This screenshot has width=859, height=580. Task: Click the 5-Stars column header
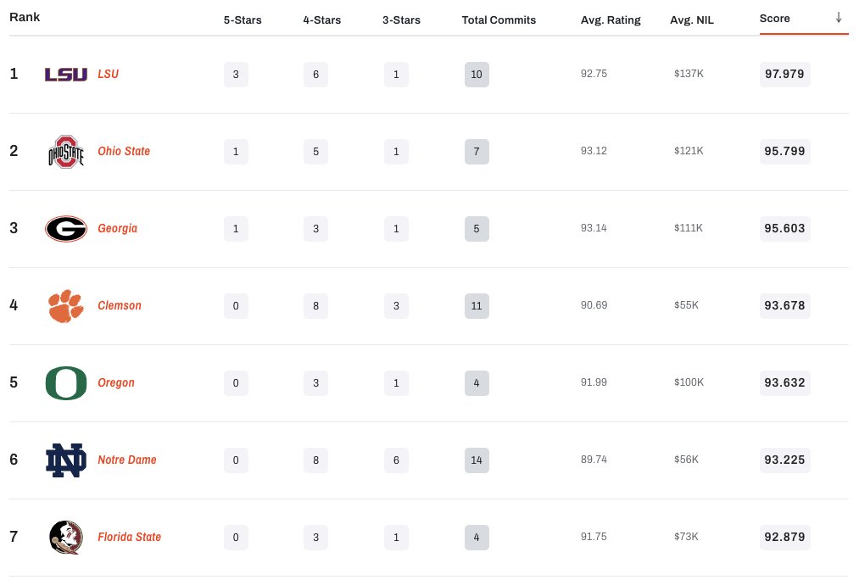tap(243, 20)
